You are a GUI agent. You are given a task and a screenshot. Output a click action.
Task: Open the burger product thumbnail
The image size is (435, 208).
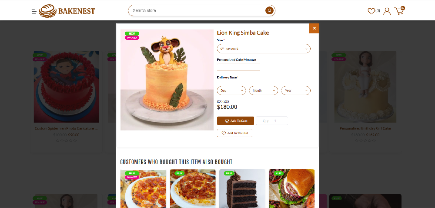(291, 188)
